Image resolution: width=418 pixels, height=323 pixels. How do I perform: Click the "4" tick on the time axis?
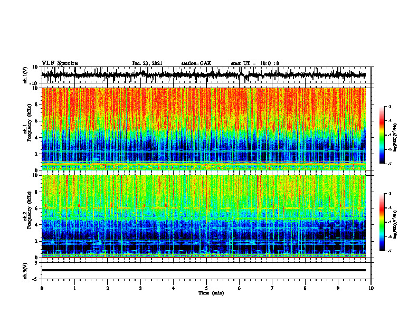pos(174,288)
